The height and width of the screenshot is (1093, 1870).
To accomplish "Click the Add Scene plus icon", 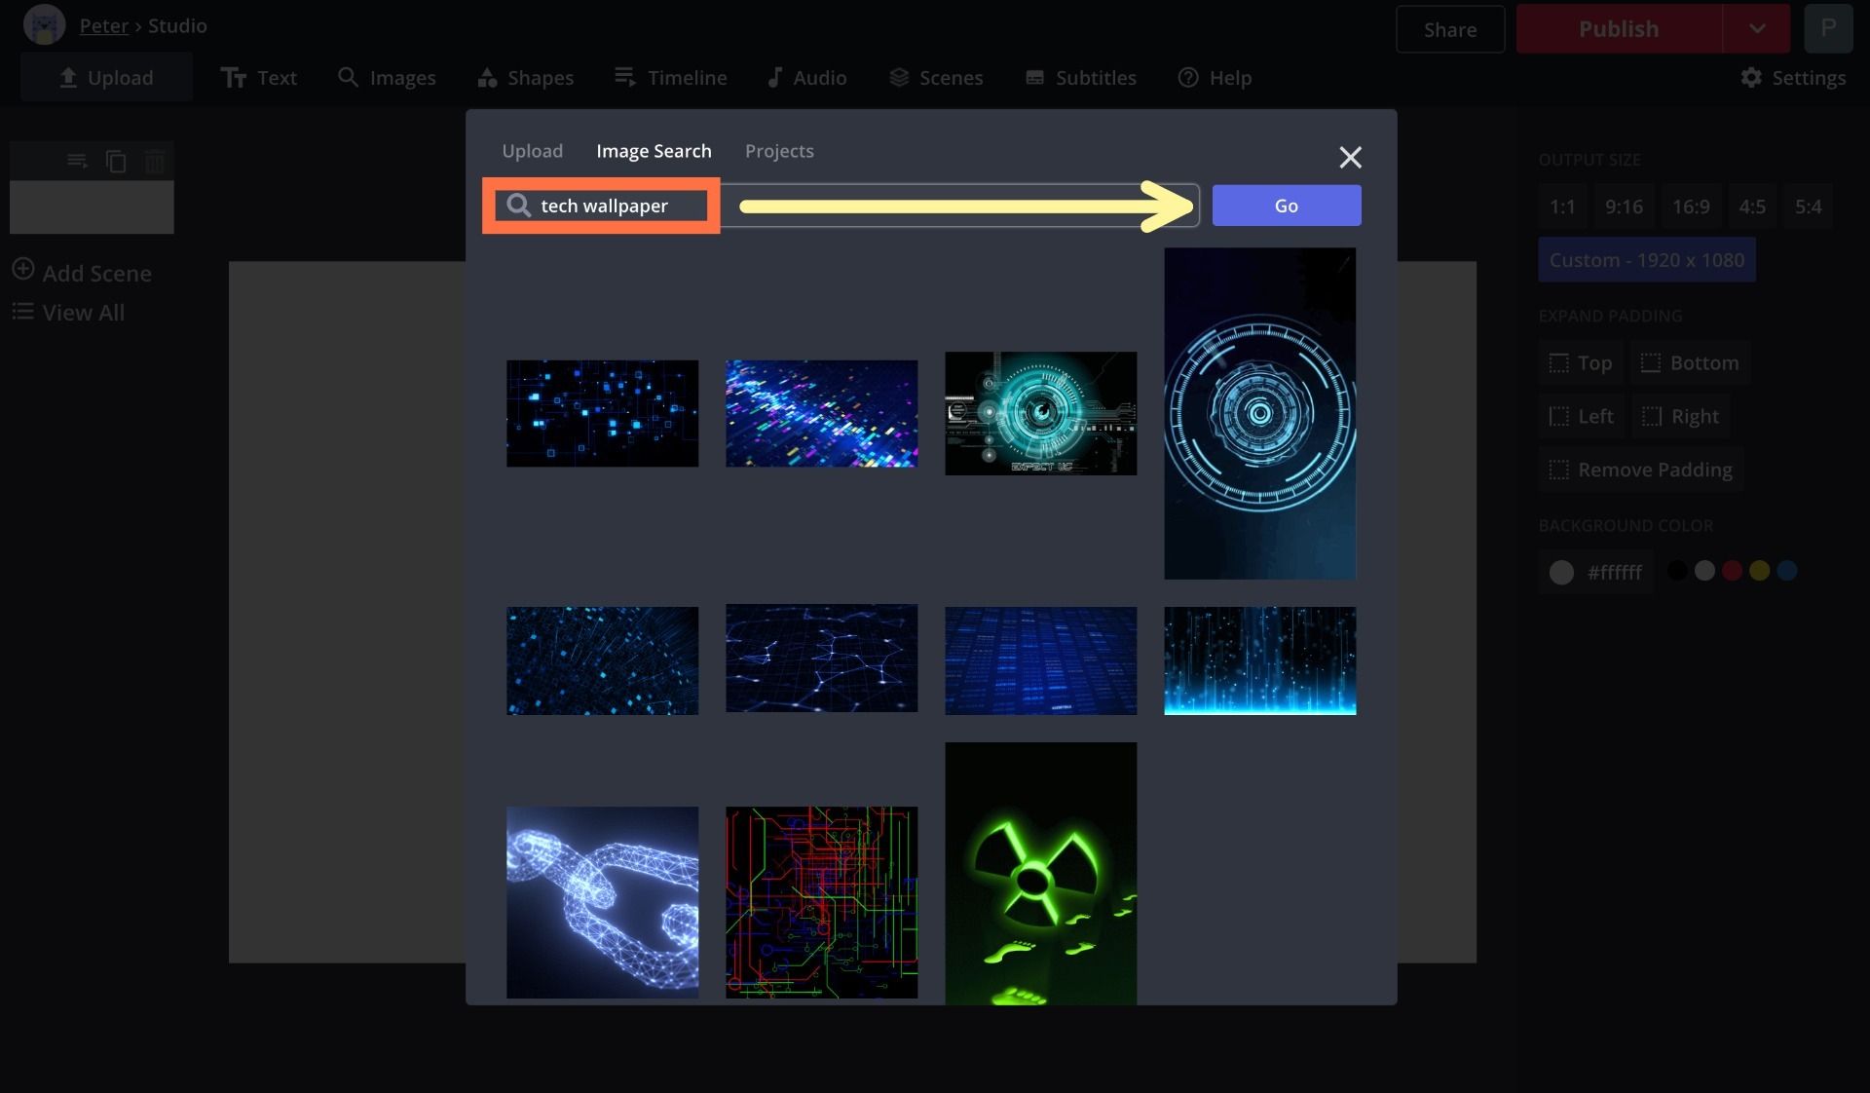I will coord(23,270).
